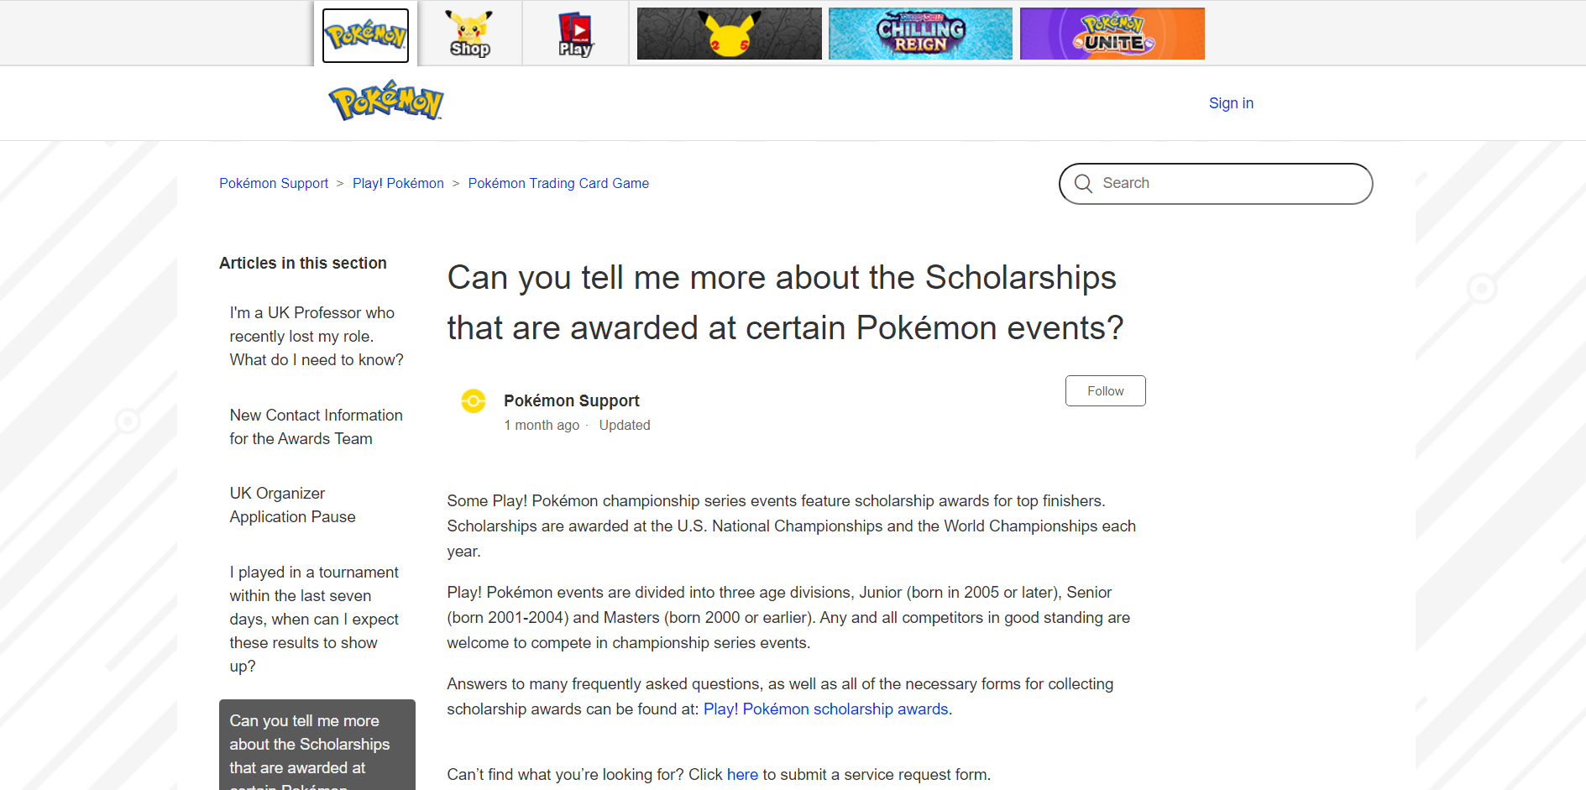Open the Play! Pokémon scholarship awards link
The height and width of the screenshot is (790, 1586).
(825, 709)
